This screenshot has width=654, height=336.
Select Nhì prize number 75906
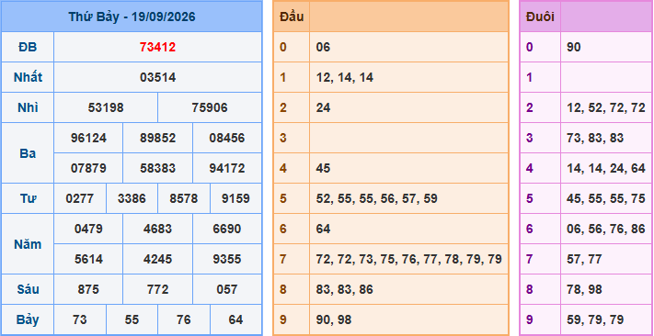click(210, 107)
